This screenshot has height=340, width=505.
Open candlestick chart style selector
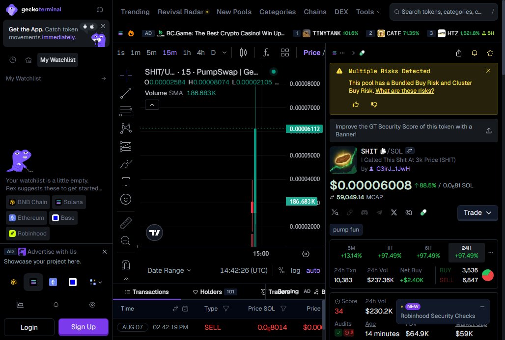(244, 52)
